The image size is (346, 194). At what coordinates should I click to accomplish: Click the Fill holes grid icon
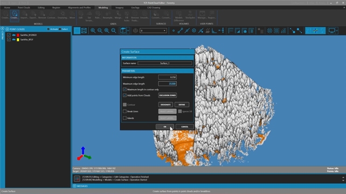tap(127, 16)
